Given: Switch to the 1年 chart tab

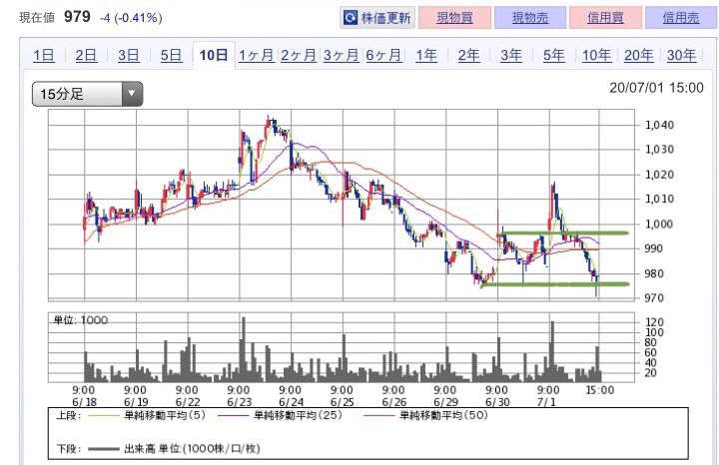Looking at the screenshot, I should 426,56.
